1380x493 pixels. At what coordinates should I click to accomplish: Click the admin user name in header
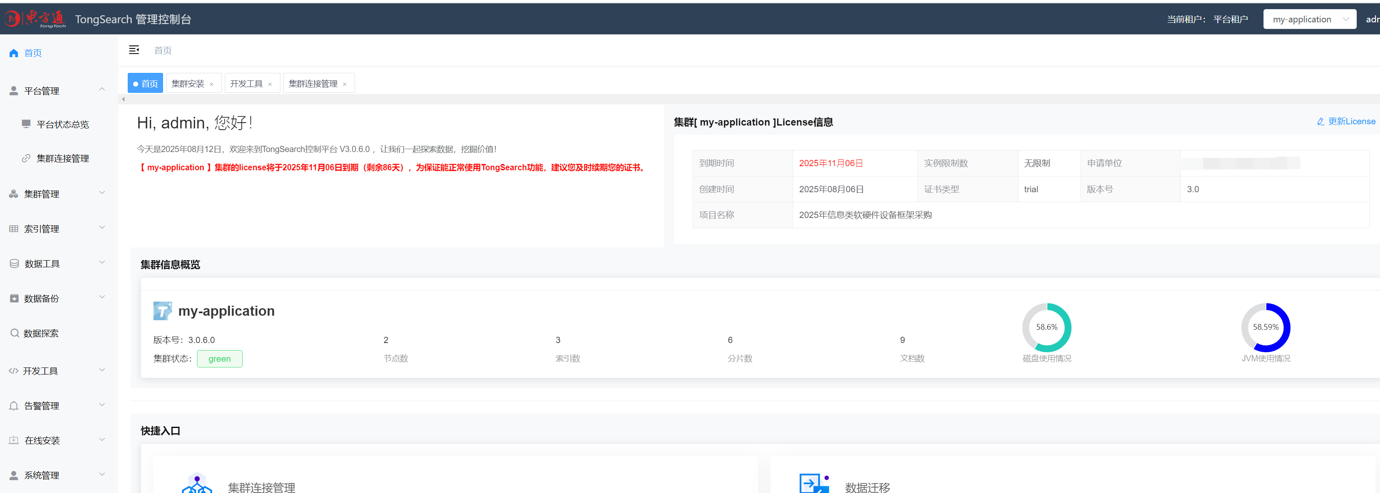(x=1373, y=19)
